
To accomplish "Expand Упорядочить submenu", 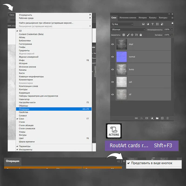I will coord(54,15).
